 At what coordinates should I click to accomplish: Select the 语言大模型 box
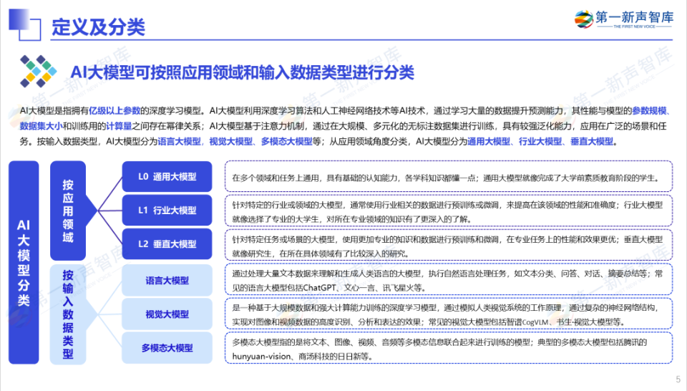click(167, 281)
